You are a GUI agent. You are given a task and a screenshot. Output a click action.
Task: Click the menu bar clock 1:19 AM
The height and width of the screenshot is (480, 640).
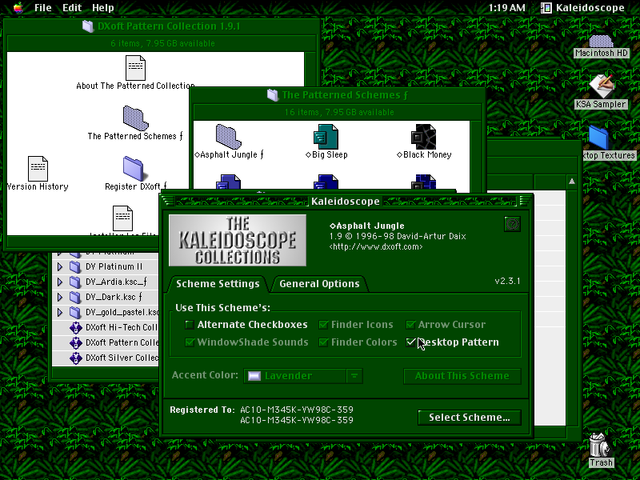[x=506, y=8]
